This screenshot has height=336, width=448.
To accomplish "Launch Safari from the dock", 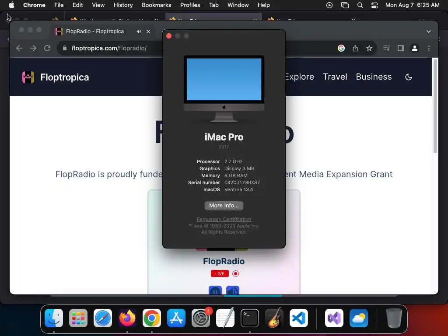I will pyautogui.click(x=103, y=318).
